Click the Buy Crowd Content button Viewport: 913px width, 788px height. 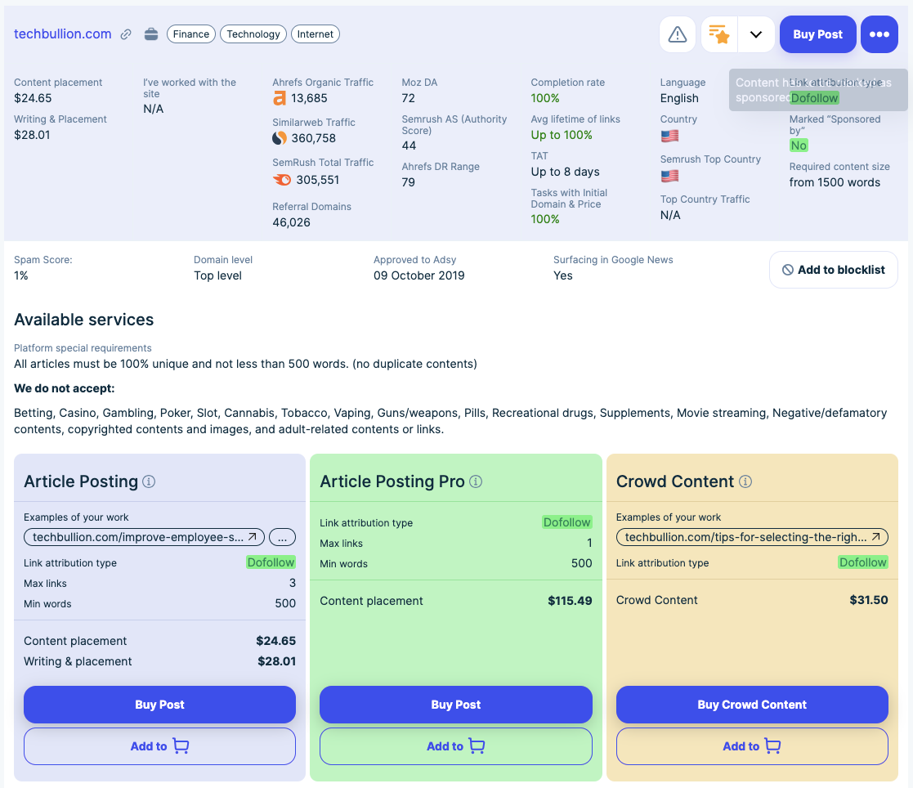[751, 705]
